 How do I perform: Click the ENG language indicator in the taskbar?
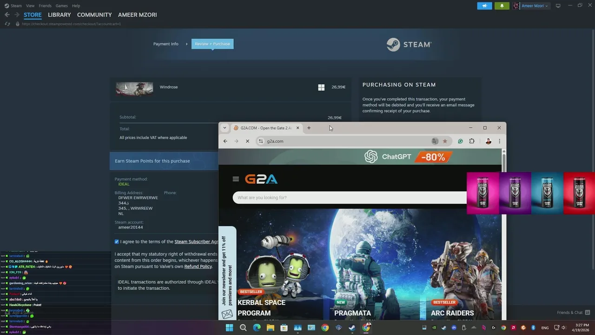click(545, 328)
